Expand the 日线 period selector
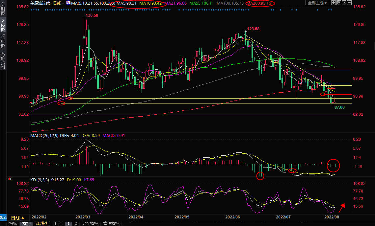The image size is (375, 226). (x=18, y=218)
